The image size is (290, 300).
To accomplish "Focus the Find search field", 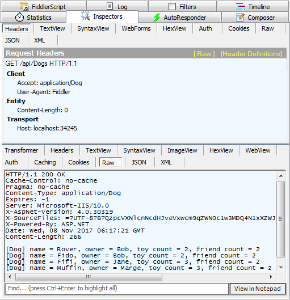I will pos(117,289).
